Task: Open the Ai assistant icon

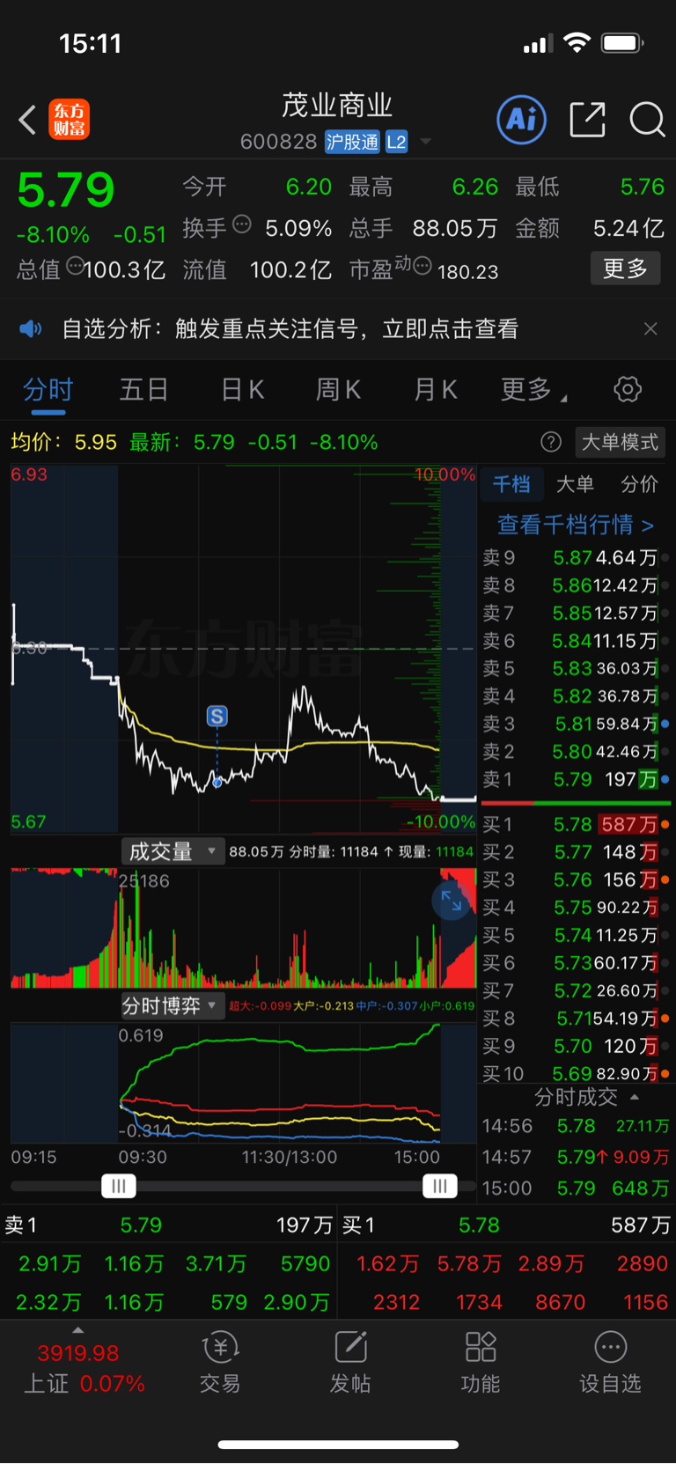Action: 522,120
